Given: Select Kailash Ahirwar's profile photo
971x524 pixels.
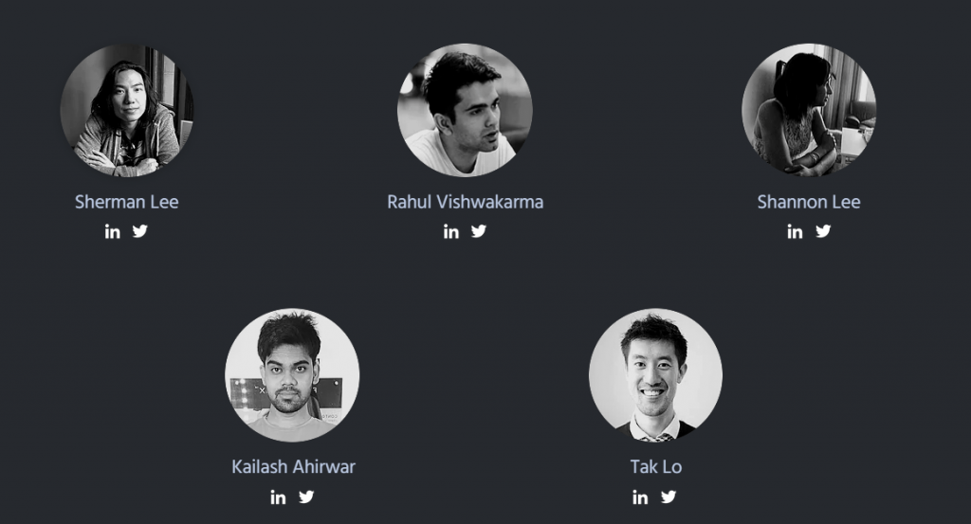Looking at the screenshot, I should click(292, 375).
